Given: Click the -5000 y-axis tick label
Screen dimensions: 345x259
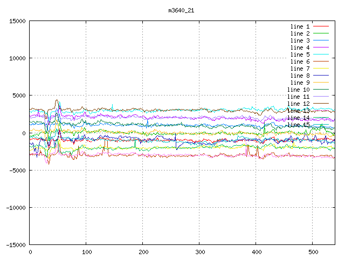Looking at the screenshot, I should 17,170.
